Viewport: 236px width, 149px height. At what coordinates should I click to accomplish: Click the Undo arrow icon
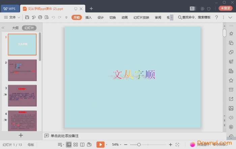point(53,17)
